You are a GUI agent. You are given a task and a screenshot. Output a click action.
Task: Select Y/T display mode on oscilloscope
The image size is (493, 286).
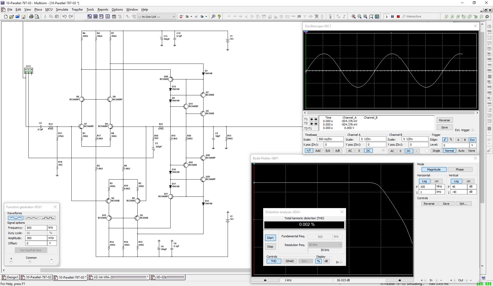(309, 151)
